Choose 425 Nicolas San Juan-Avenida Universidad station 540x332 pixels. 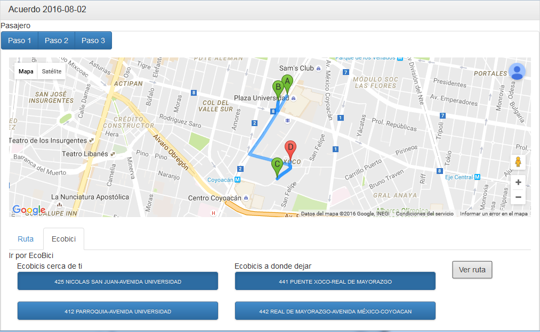click(x=118, y=281)
